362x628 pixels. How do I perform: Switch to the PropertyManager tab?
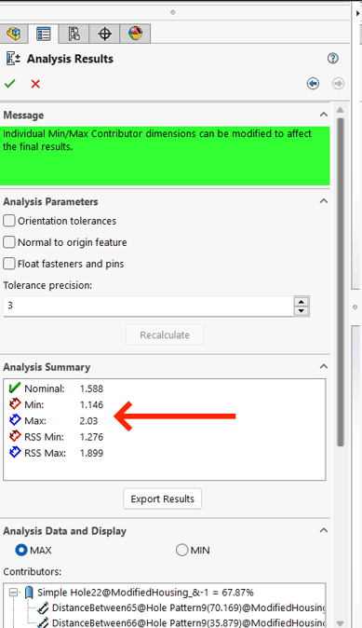[43, 34]
